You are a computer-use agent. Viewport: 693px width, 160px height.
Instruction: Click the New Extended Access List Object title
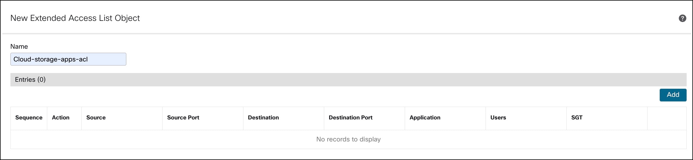75,18
